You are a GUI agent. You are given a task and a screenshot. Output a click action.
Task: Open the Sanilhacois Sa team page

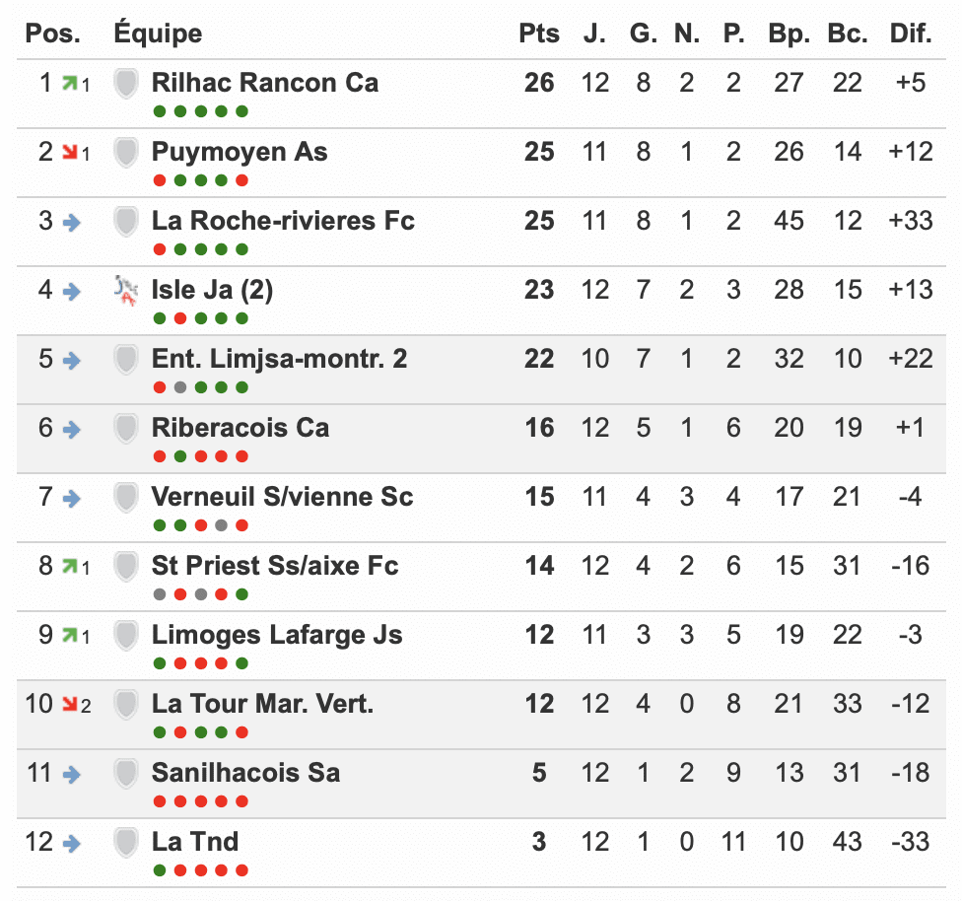(x=245, y=773)
